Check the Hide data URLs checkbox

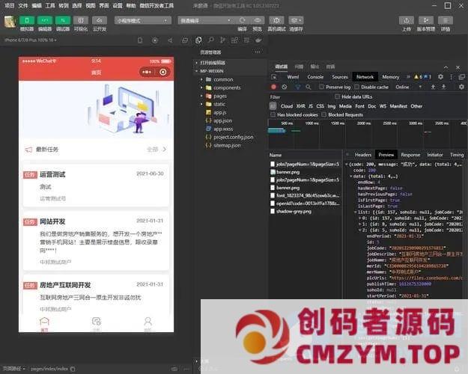click(x=337, y=96)
